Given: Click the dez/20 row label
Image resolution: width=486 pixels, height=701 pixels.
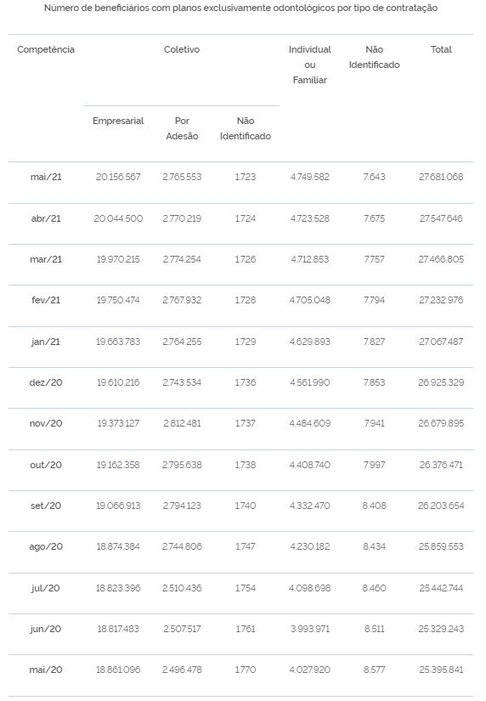Looking at the screenshot, I should coord(46,382).
